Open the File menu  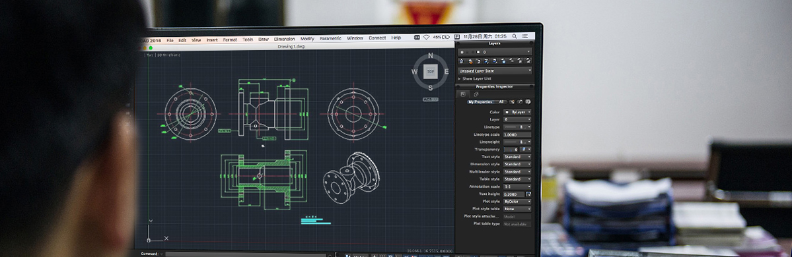pyautogui.click(x=170, y=40)
